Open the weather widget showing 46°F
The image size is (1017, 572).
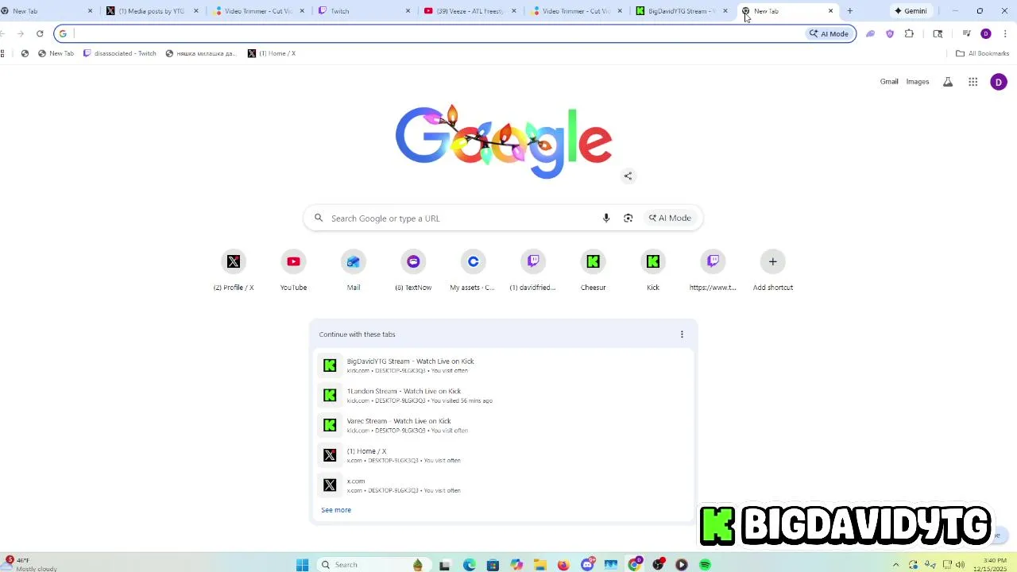30,564
